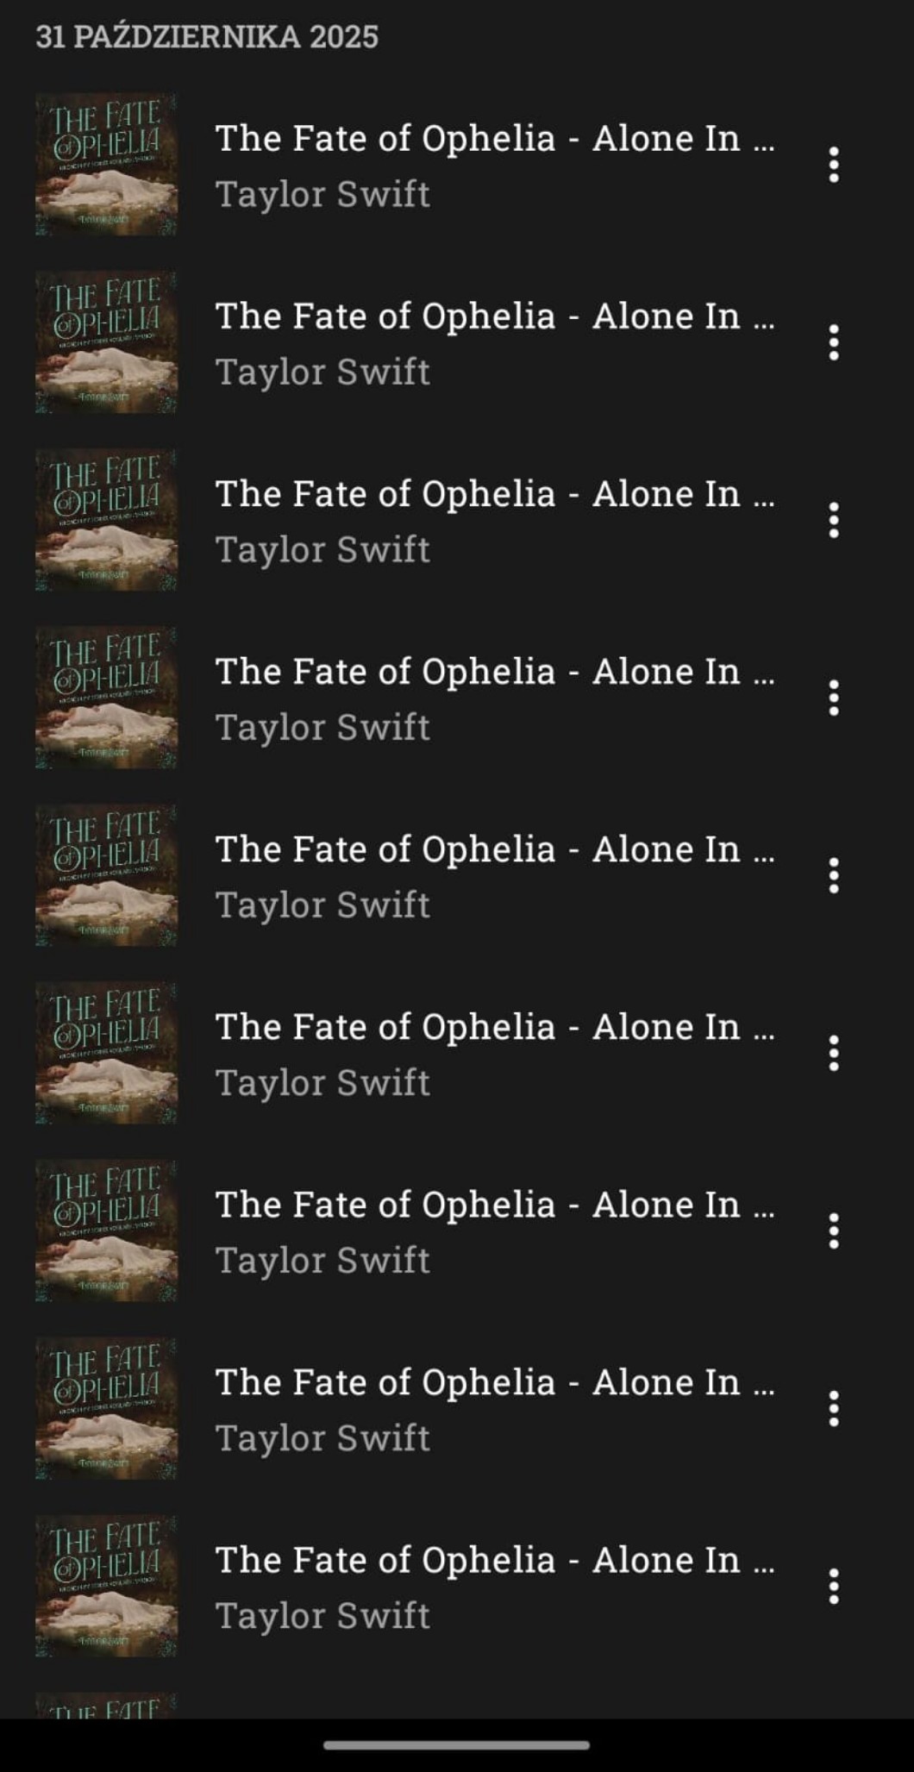
Task: Open three-dot menu for first Fate of Ophelia track
Action: [833, 165]
